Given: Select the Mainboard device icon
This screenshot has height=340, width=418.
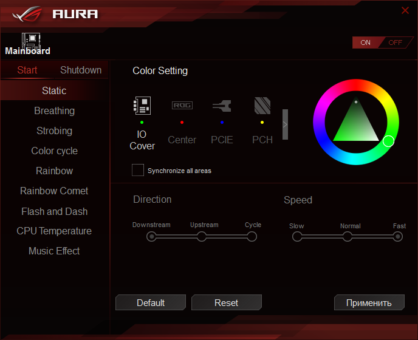Looking at the screenshot, I should click(x=31, y=40).
